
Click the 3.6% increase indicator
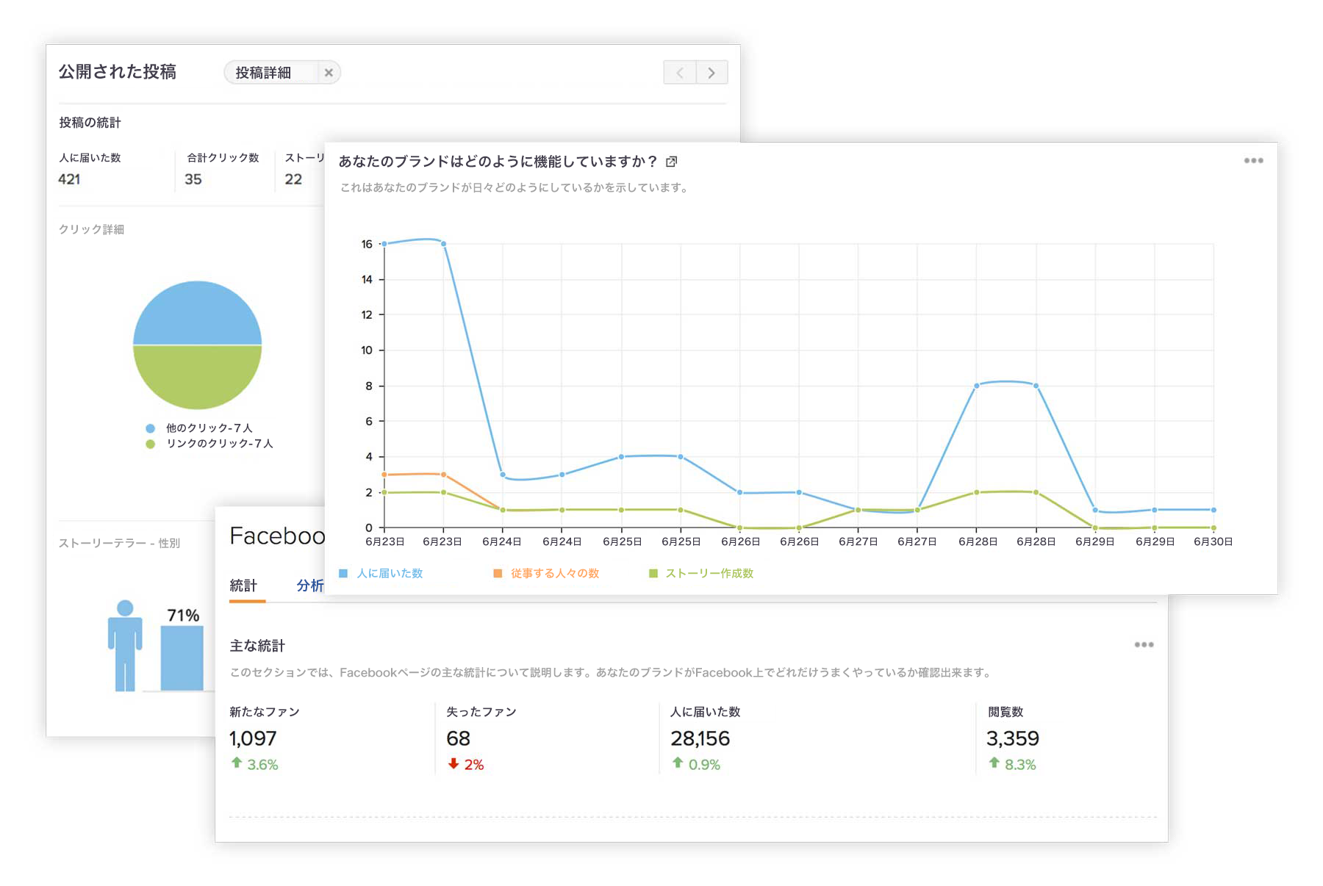click(254, 764)
